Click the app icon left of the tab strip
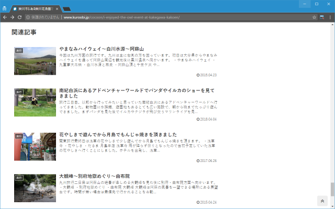 click(5, 9)
